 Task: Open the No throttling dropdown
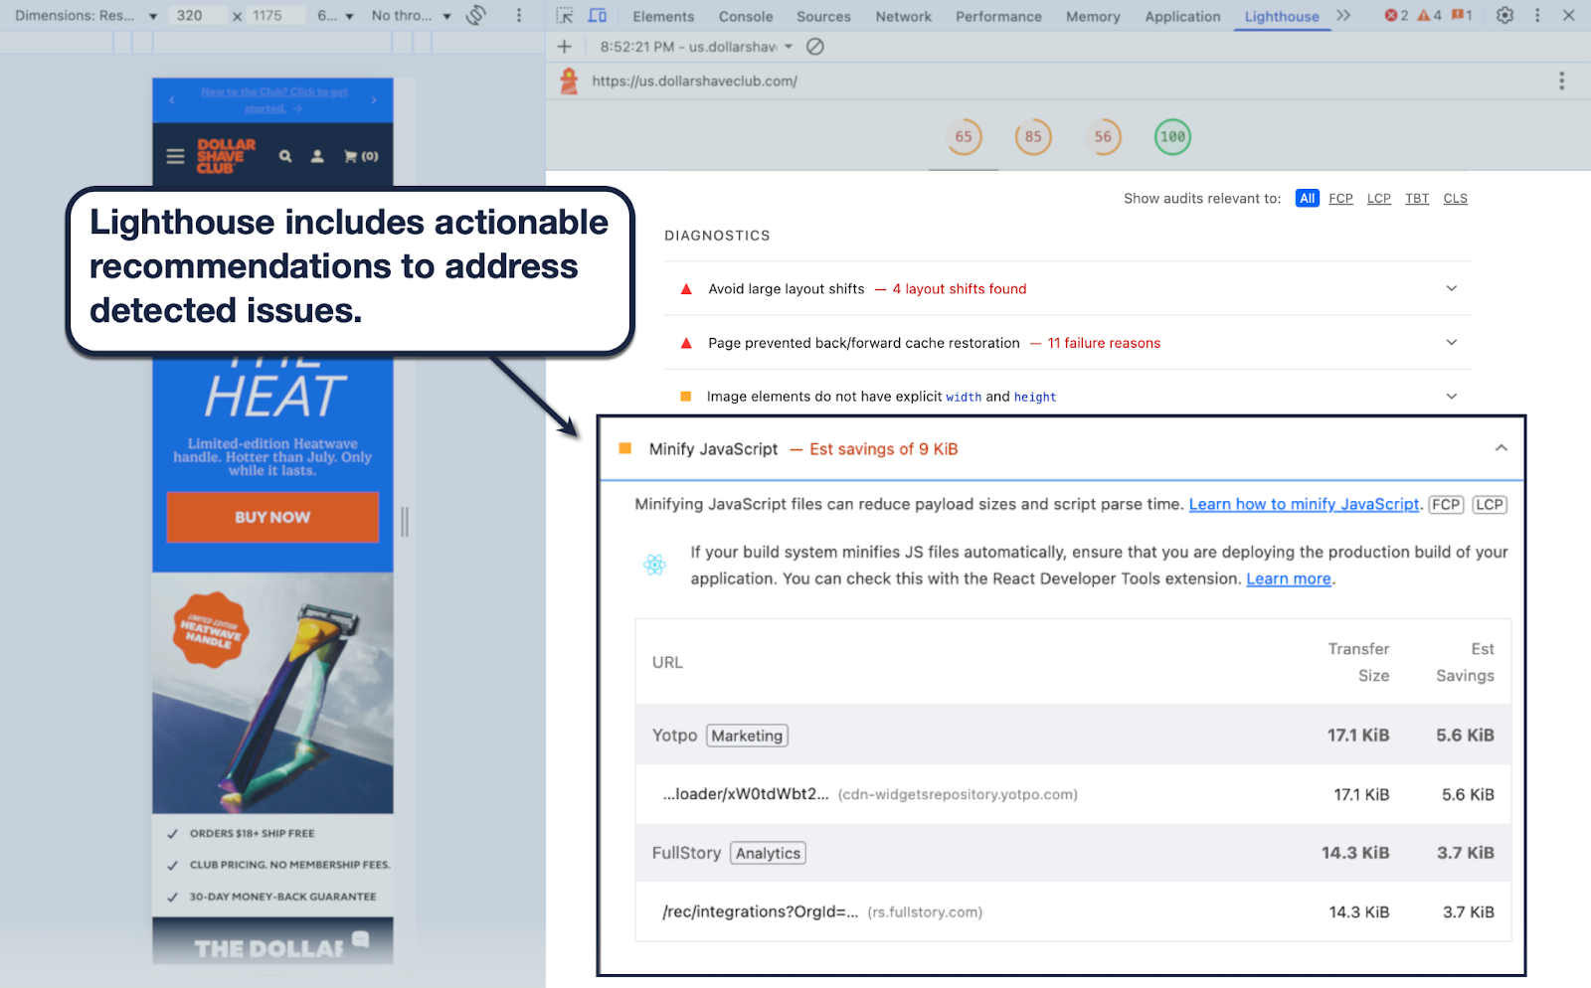(x=411, y=16)
